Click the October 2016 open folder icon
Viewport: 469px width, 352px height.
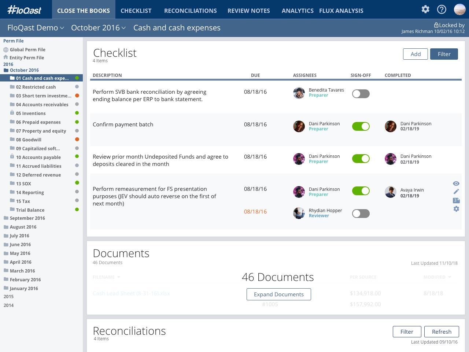coord(6,70)
